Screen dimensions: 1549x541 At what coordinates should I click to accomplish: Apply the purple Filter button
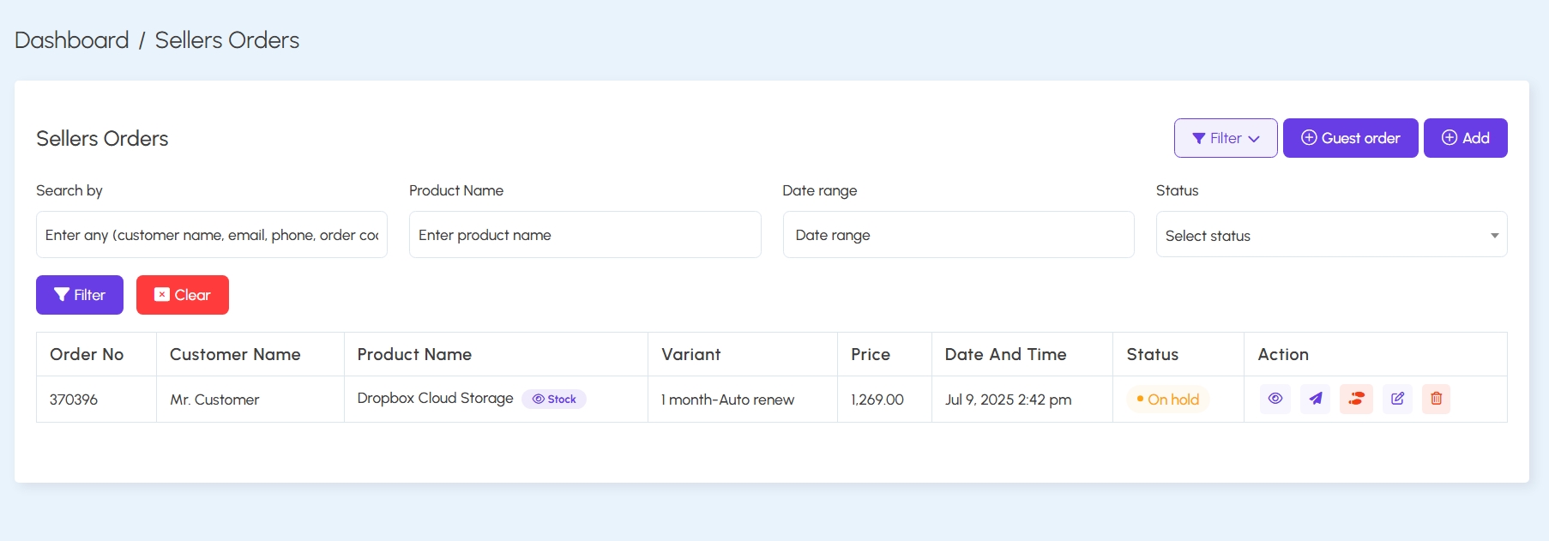click(x=80, y=295)
